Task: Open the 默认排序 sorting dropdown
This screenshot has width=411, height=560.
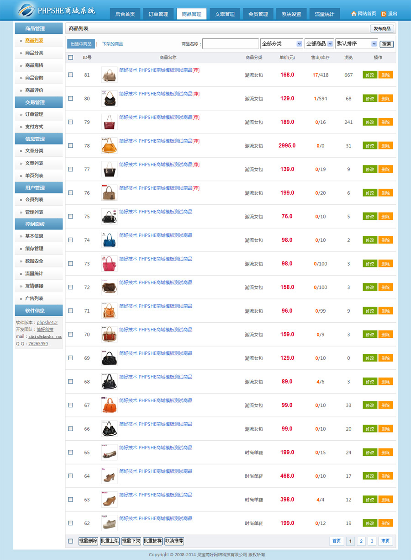Action: click(x=356, y=44)
